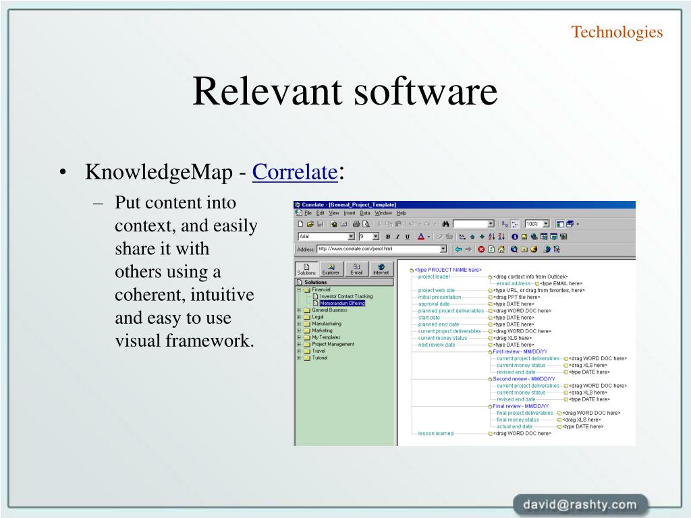691x518 pixels.
Task: Click the Print icon in the toolbar
Action: pos(356,224)
